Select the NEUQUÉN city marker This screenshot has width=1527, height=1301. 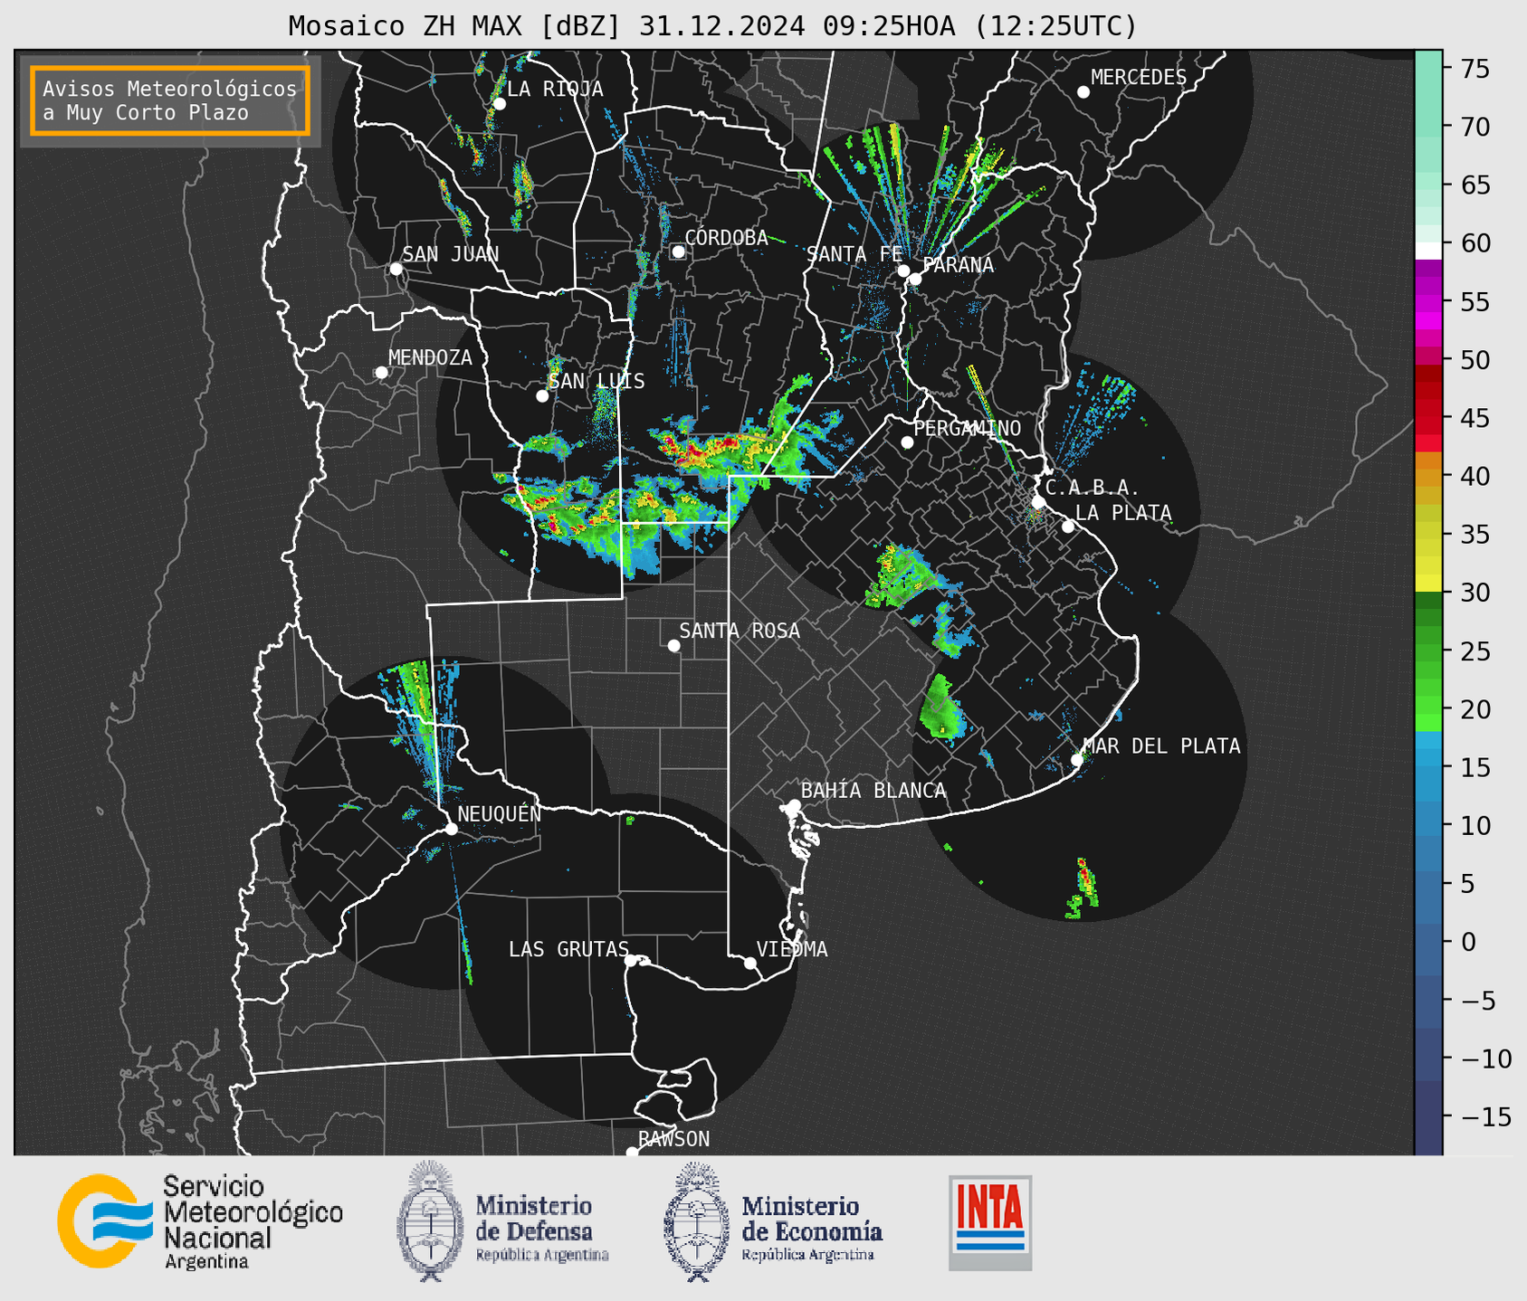click(x=451, y=829)
